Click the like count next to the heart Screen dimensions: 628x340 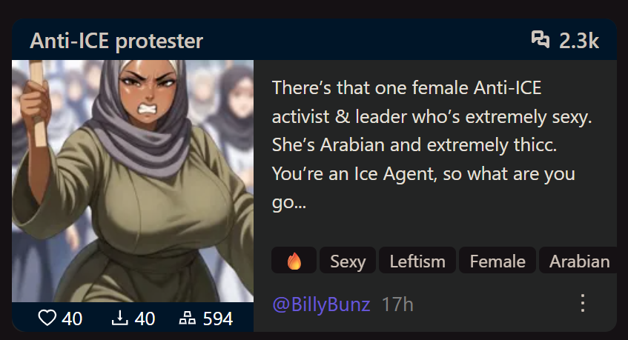point(72,319)
